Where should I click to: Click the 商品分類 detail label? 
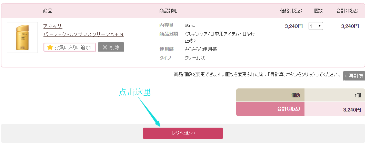point(169,34)
